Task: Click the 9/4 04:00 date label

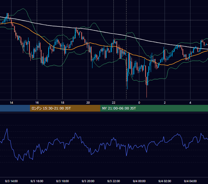Action: click(190, 181)
